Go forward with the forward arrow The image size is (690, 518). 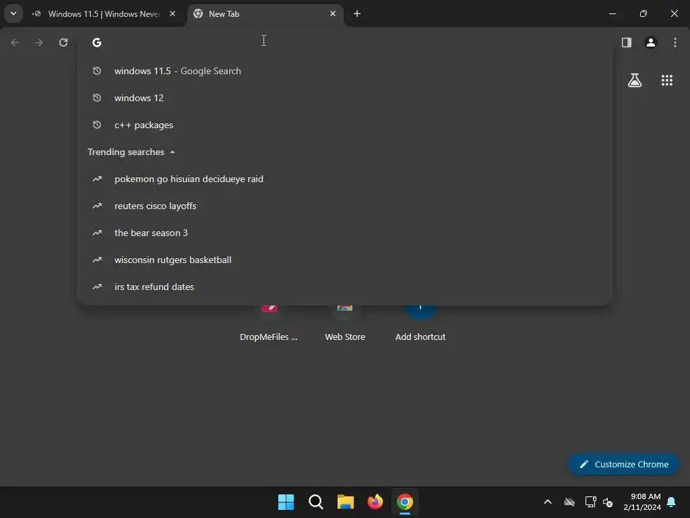(x=38, y=42)
